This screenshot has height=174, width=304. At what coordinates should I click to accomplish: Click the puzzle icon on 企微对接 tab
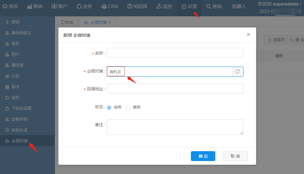tap(86, 23)
